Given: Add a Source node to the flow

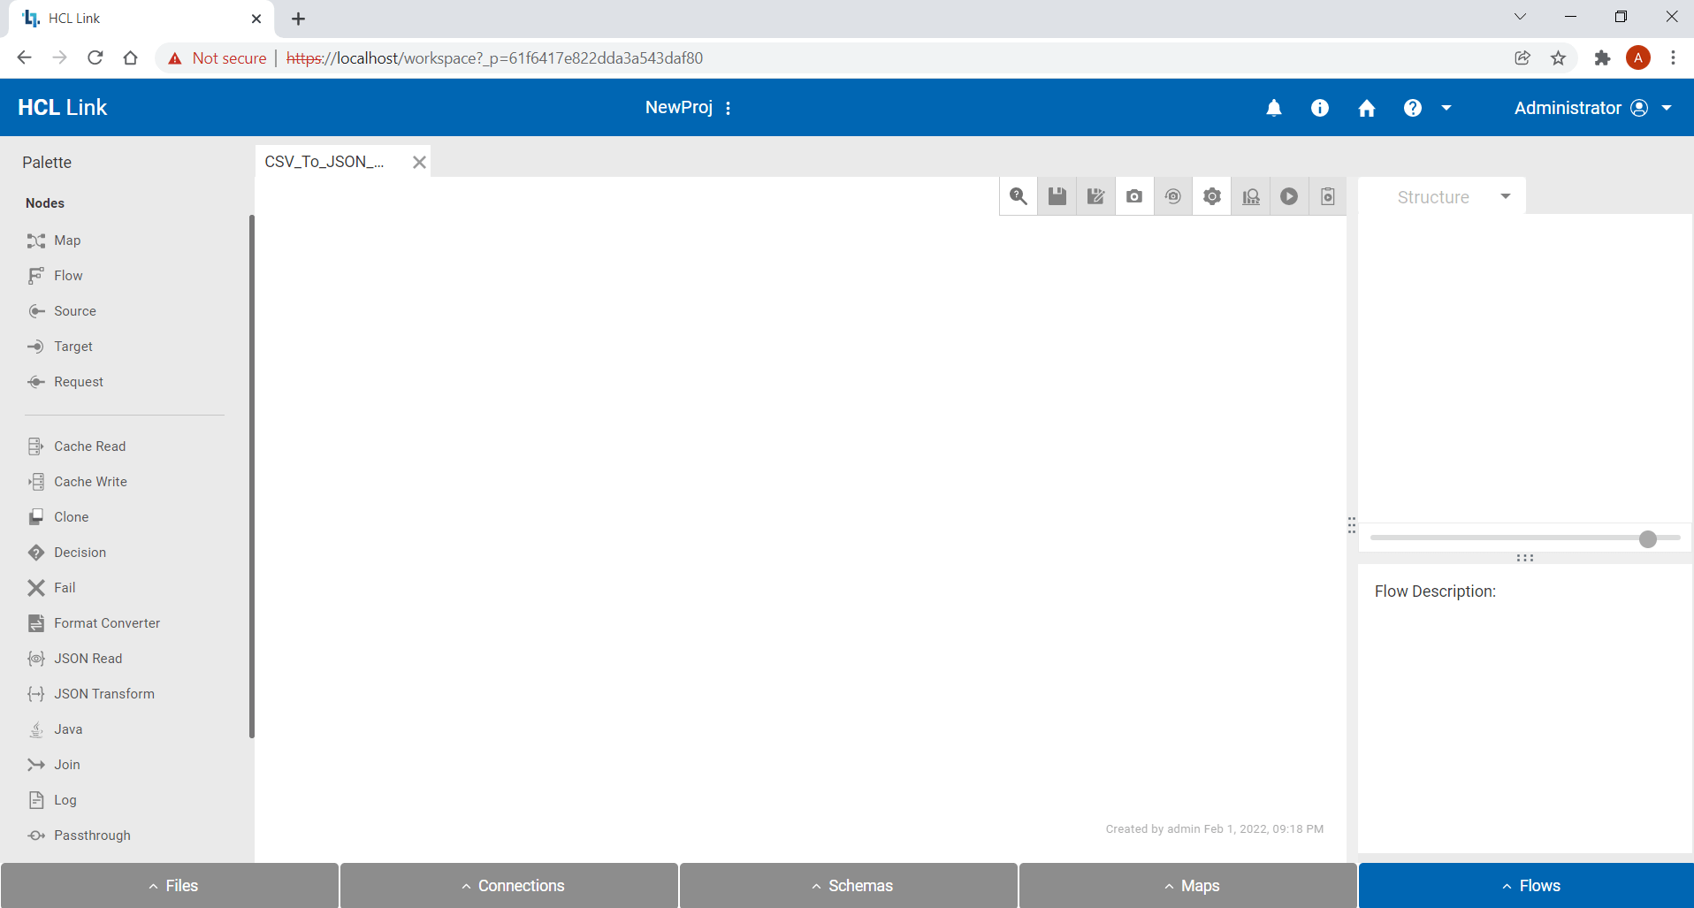Looking at the screenshot, I should click(74, 310).
